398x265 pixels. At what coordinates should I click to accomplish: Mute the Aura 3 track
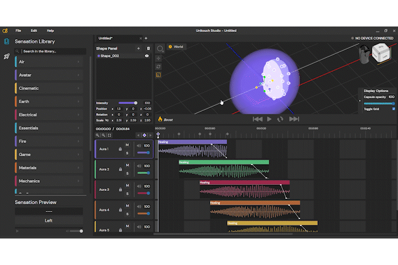(x=128, y=185)
